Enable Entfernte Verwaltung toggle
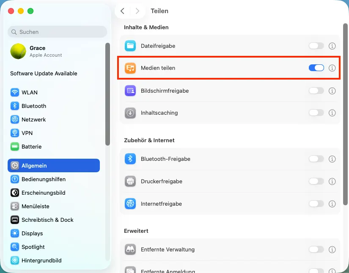The width and height of the screenshot is (349, 273). [316, 249]
